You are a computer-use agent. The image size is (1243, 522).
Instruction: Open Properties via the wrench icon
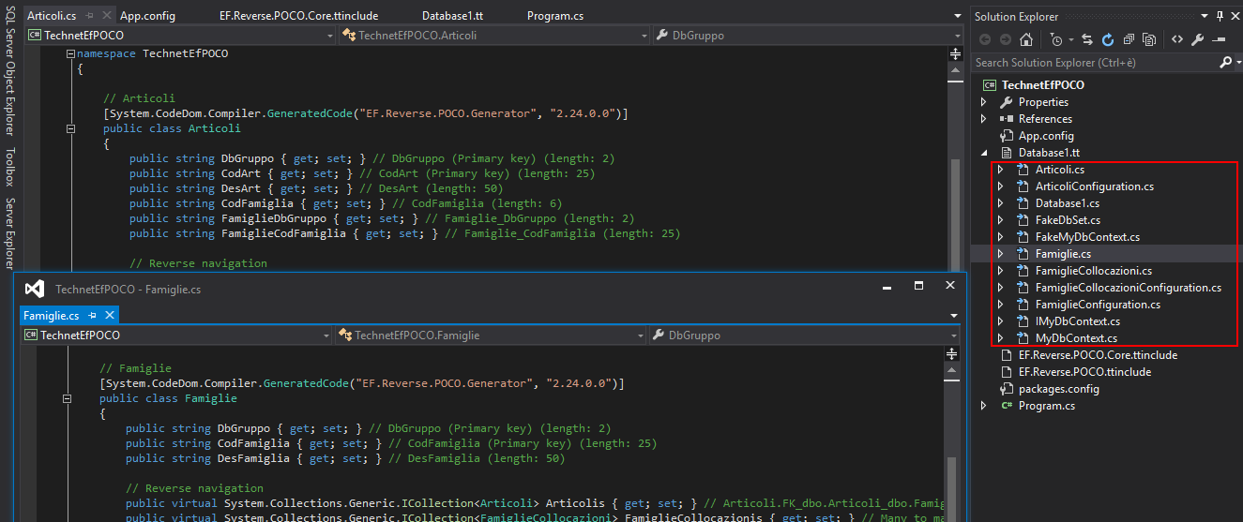(x=1198, y=39)
